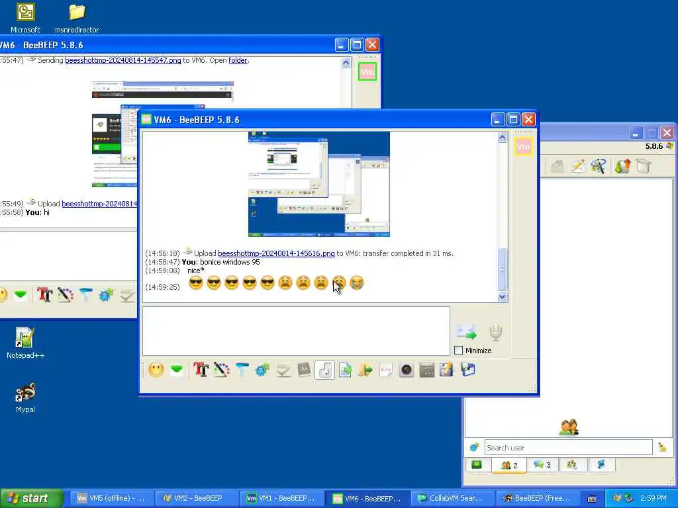Open the beesshottmp-20240814-145616.png link

click(276, 253)
